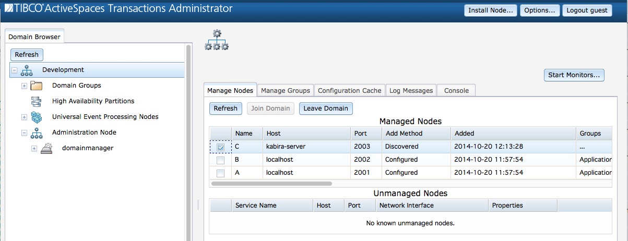
Task: Click the large domain gears icon above tabs
Action: (216, 40)
